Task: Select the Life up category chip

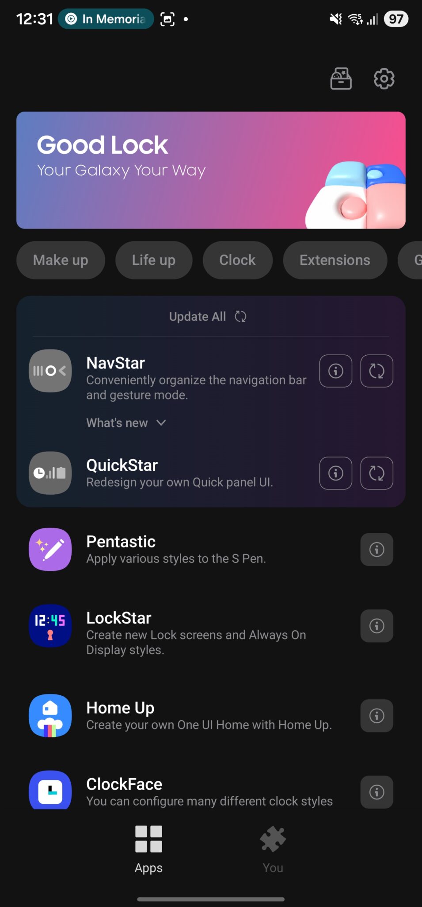Action: point(154,260)
